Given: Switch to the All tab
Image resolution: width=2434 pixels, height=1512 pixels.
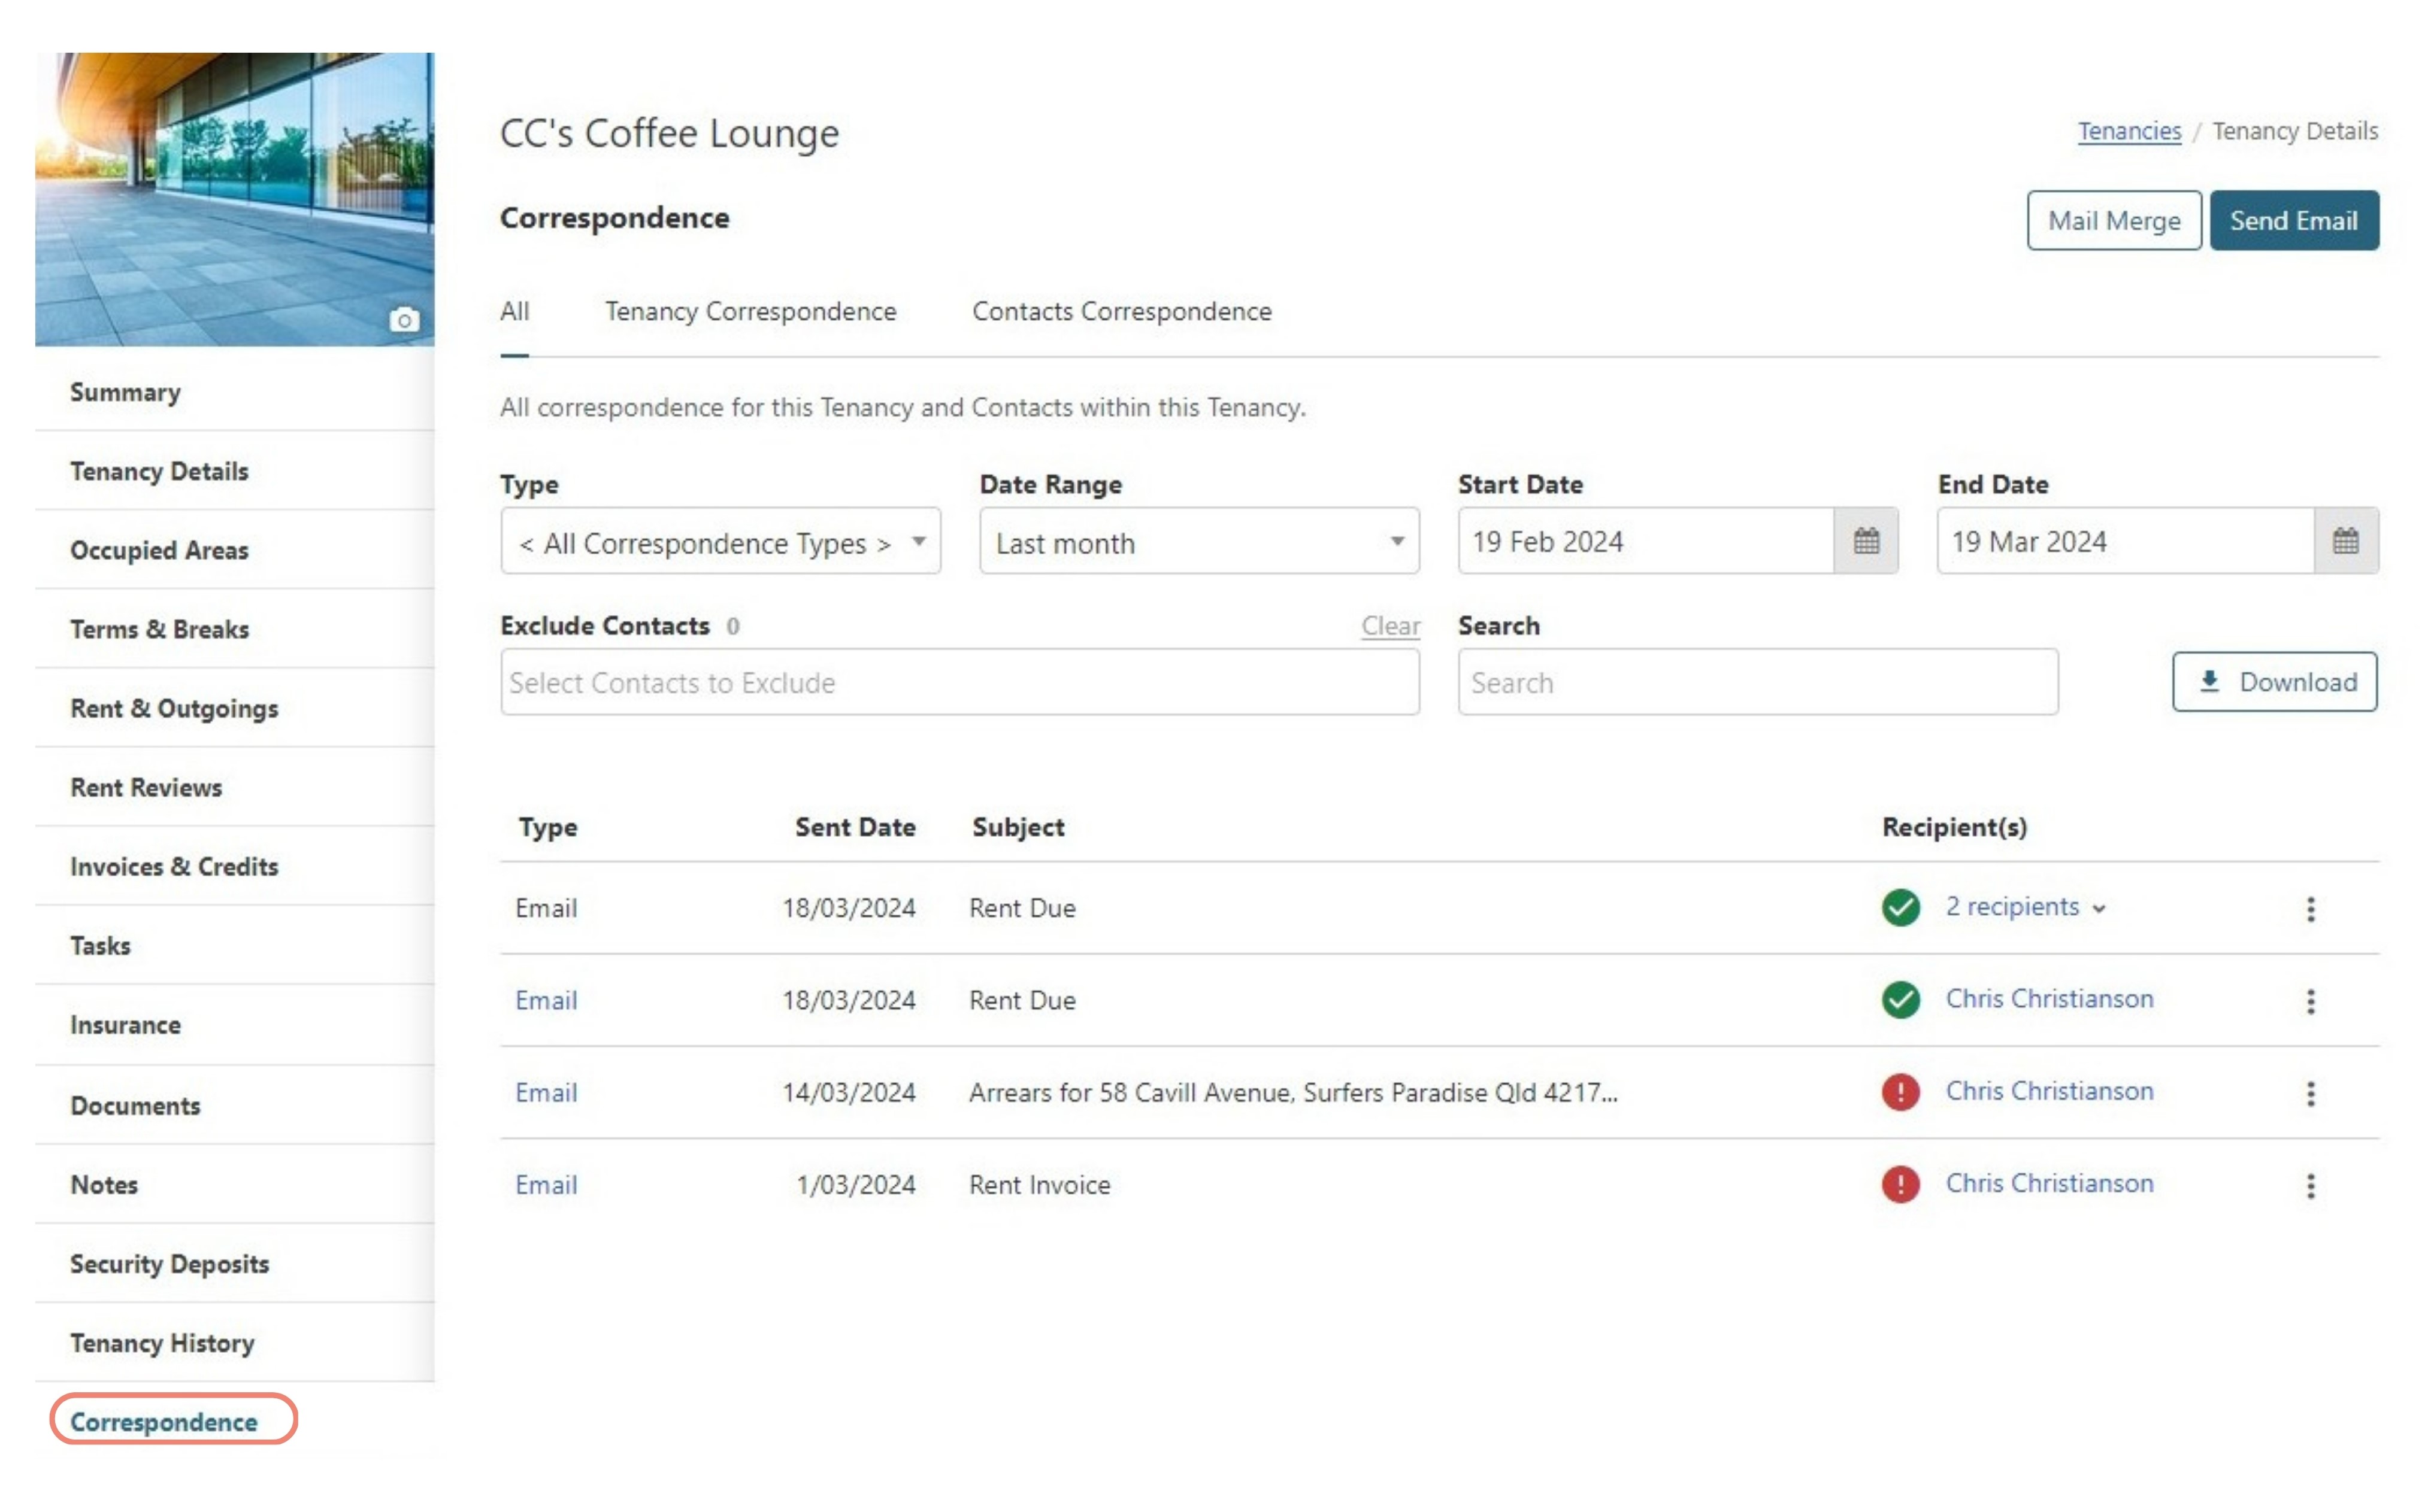Looking at the screenshot, I should click(515, 311).
